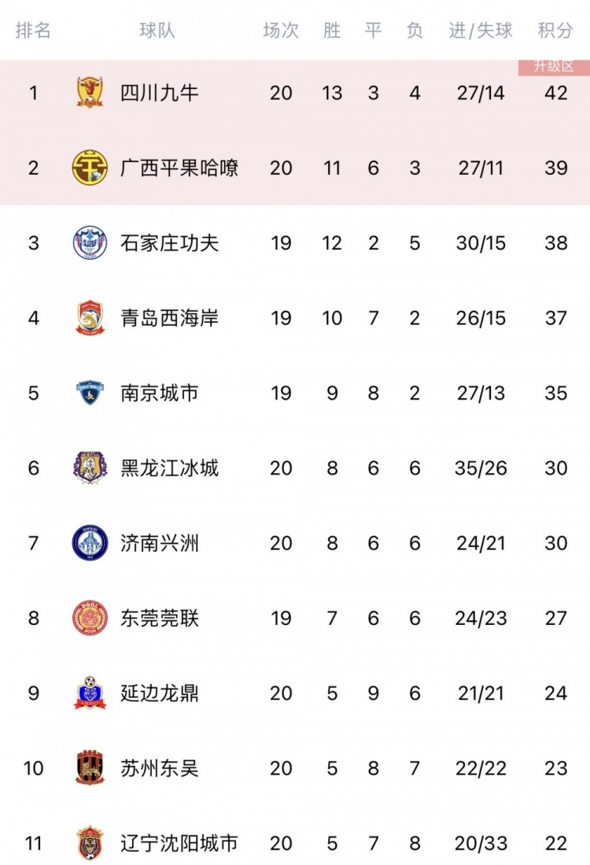Click the 排名 column header
Viewport: 590px width, 865px height.
(33, 31)
